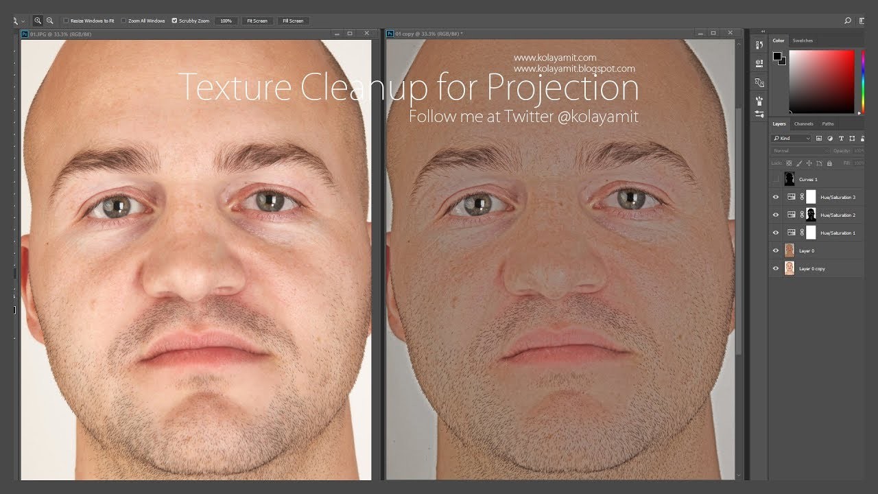Click Lock transparent pixels icon

point(790,163)
